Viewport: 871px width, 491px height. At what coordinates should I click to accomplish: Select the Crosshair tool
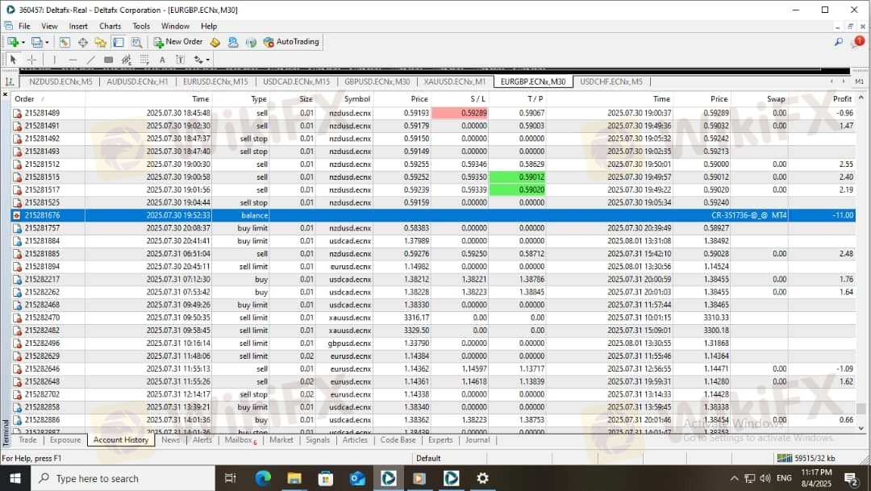click(x=31, y=60)
